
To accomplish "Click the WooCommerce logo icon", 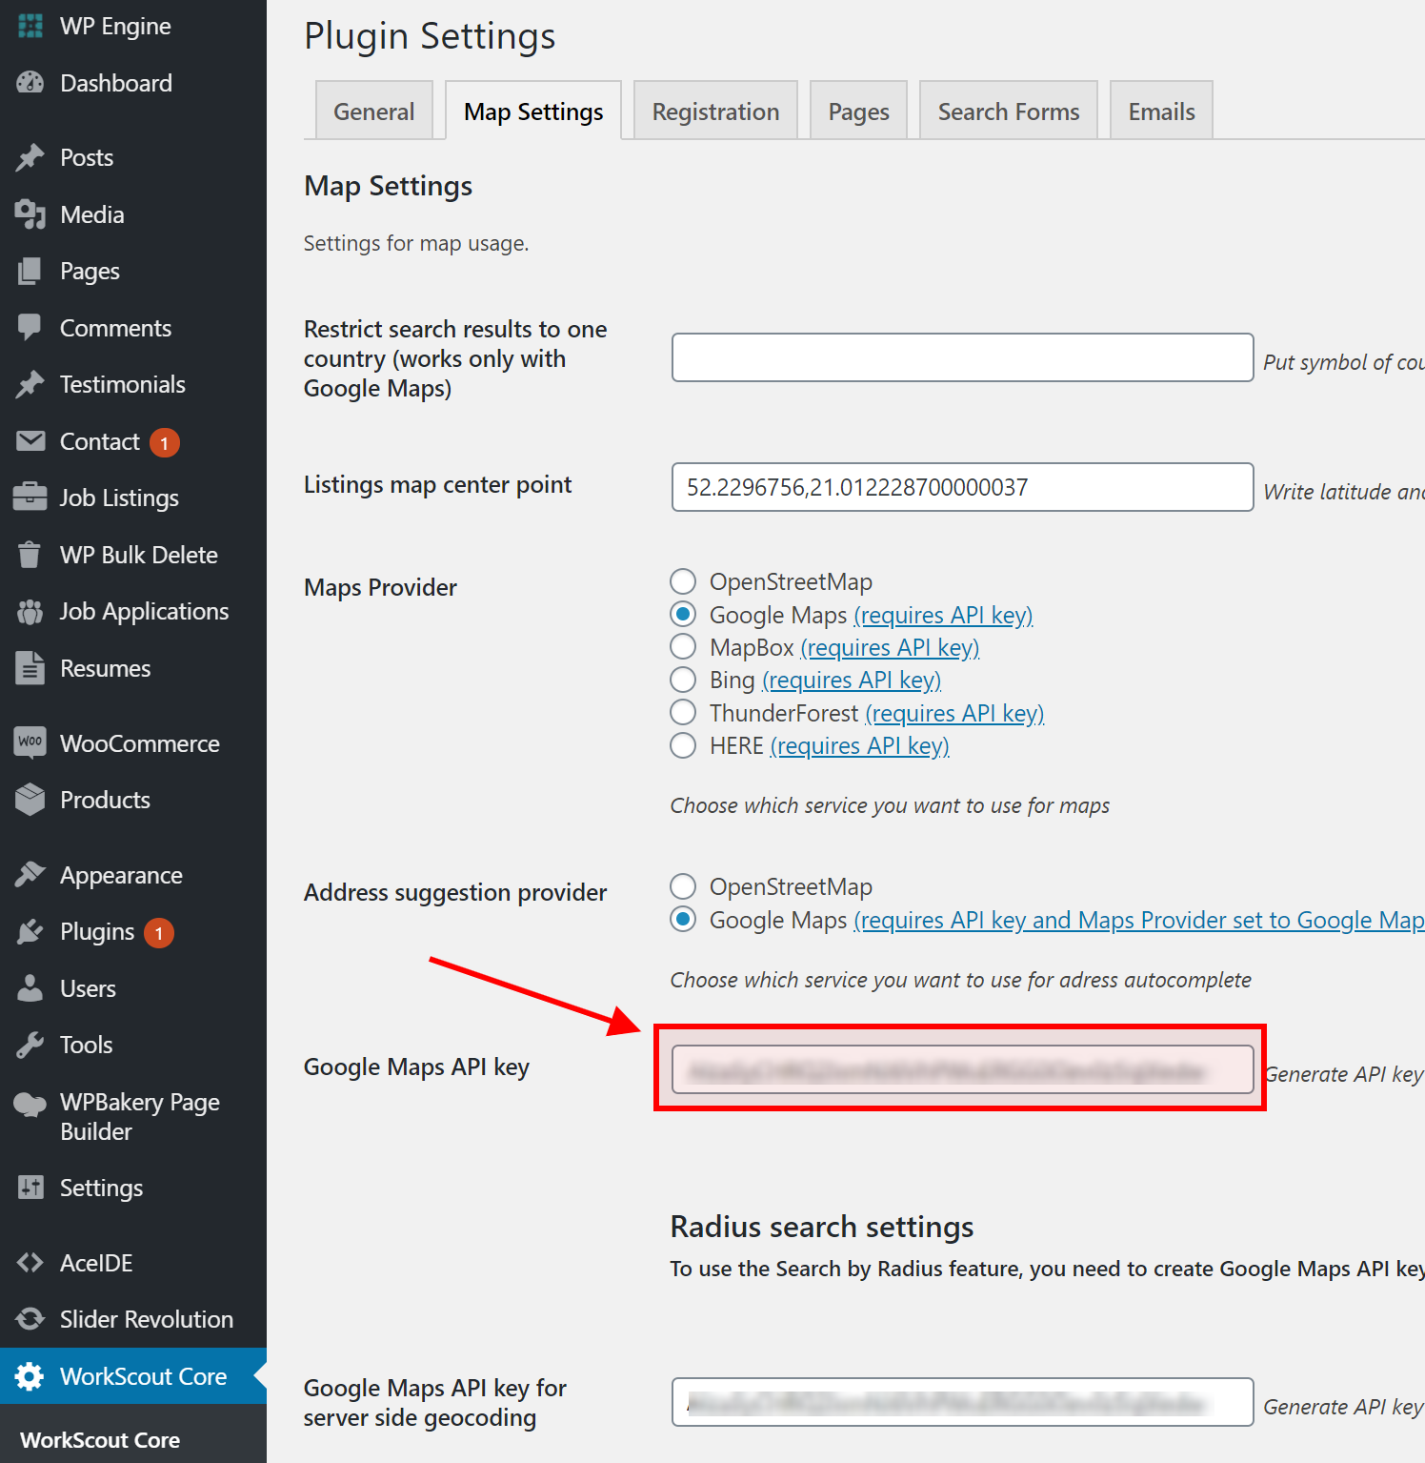I will [x=30, y=742].
